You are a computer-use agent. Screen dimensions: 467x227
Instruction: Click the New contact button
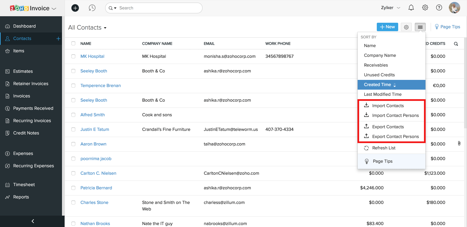pos(387,27)
